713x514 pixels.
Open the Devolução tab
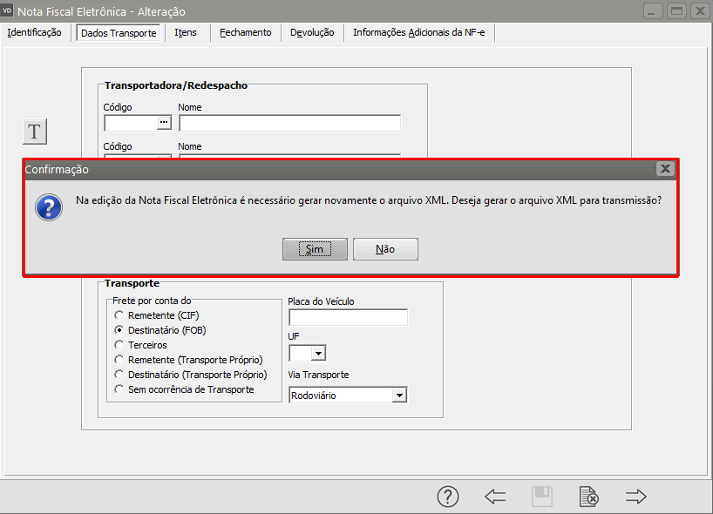(312, 32)
